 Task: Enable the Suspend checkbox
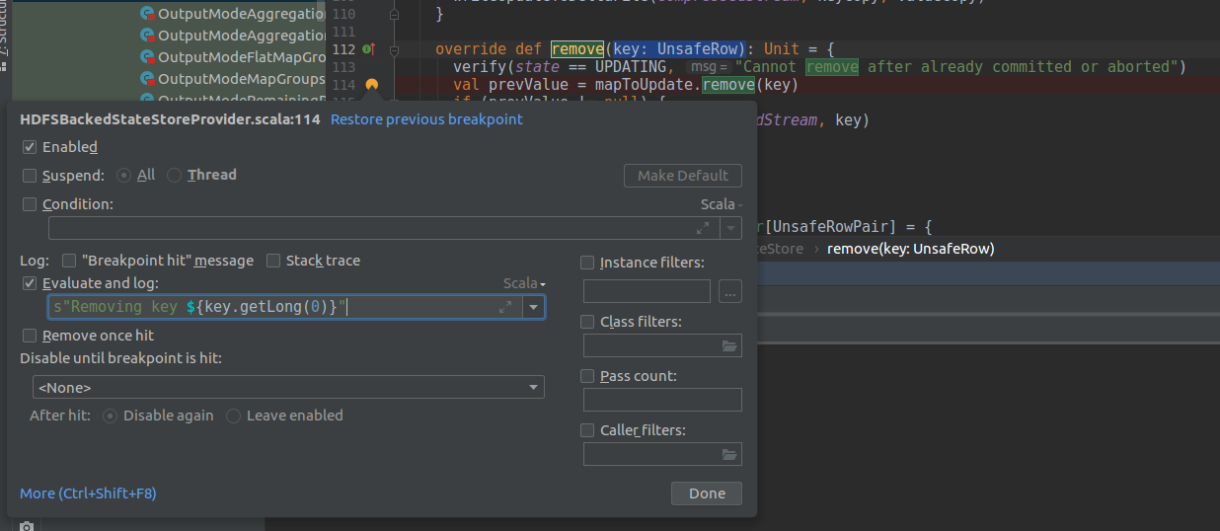click(30, 176)
